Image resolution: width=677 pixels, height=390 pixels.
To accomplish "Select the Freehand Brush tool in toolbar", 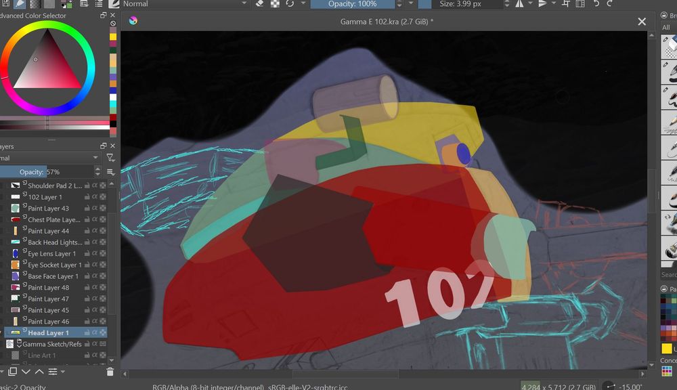I will [x=20, y=4].
